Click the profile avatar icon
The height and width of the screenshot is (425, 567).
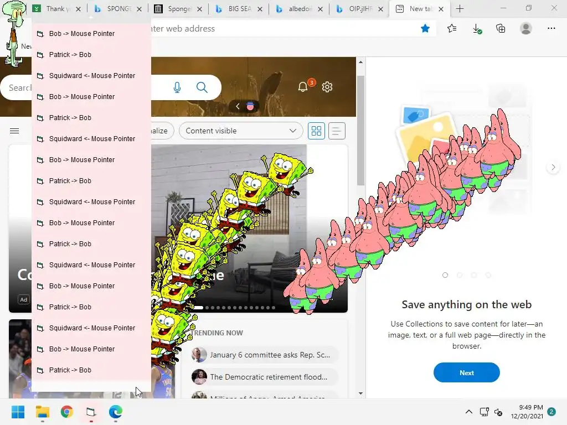[x=526, y=29]
